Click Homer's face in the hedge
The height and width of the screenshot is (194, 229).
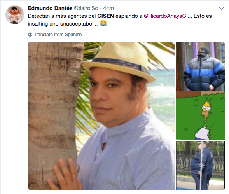click(x=206, y=109)
